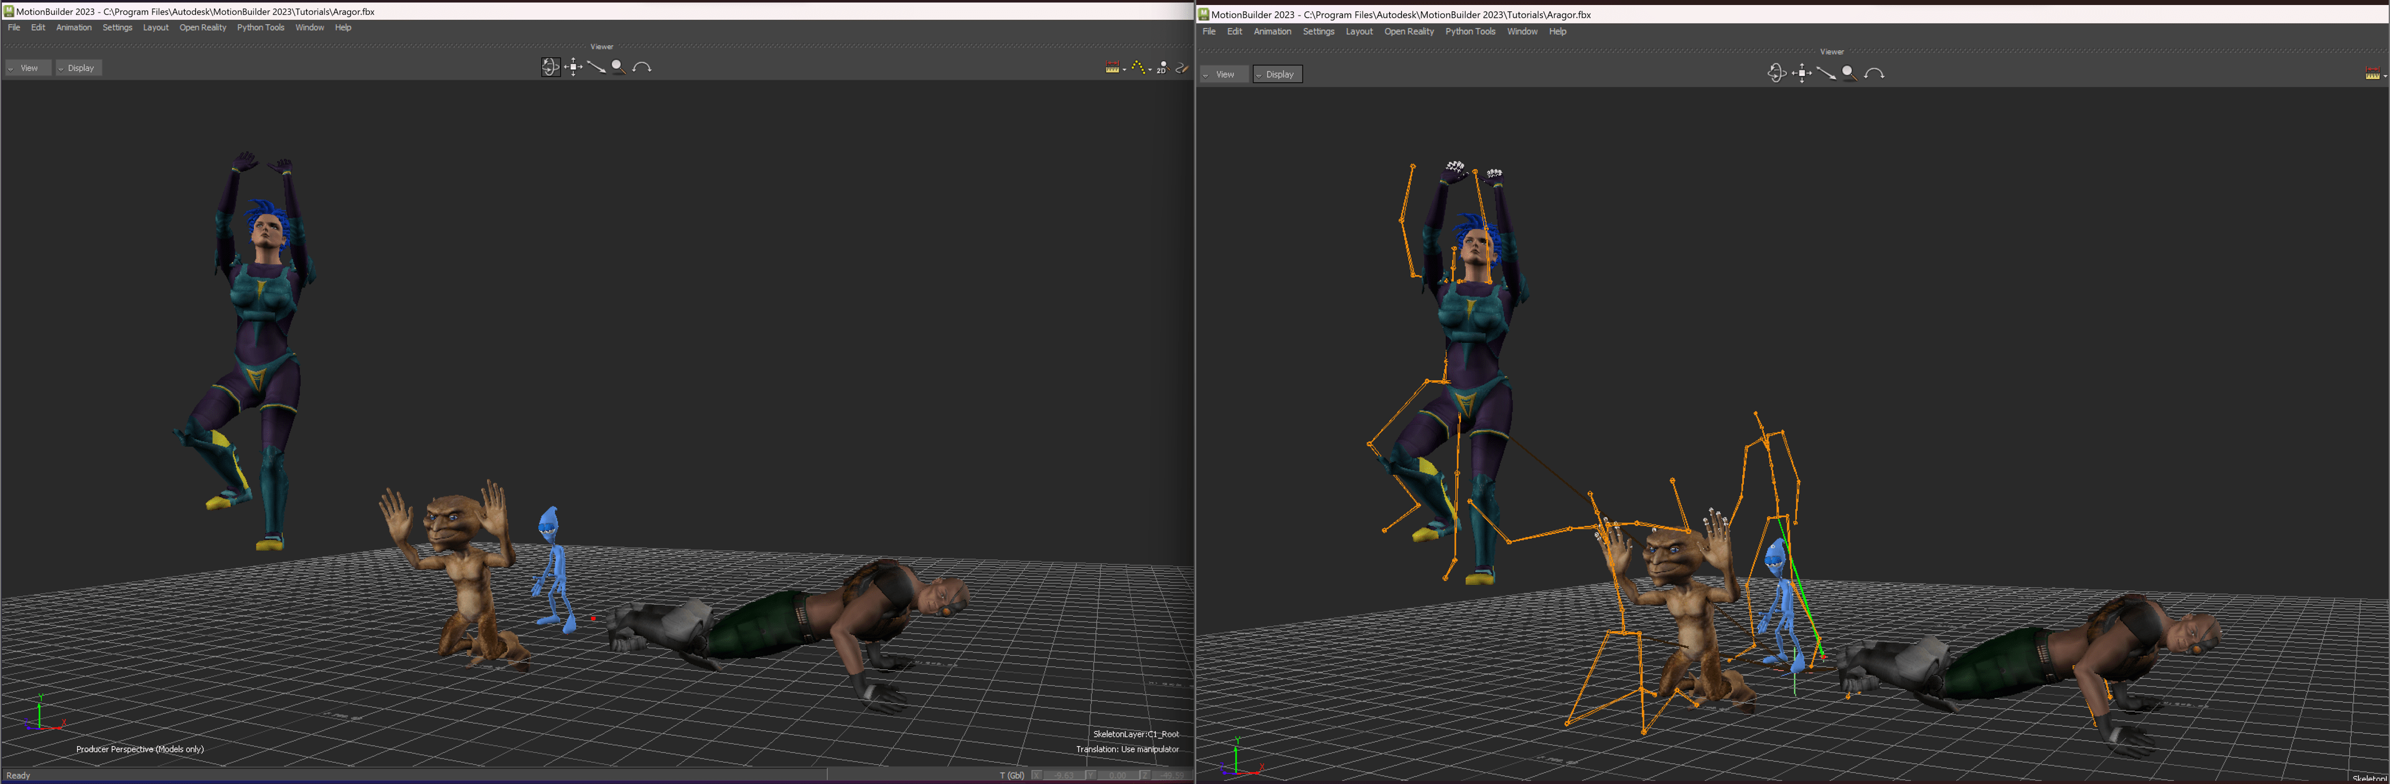
Task: Toggle the Z axis field in the transform bar
Action: tap(1146, 776)
